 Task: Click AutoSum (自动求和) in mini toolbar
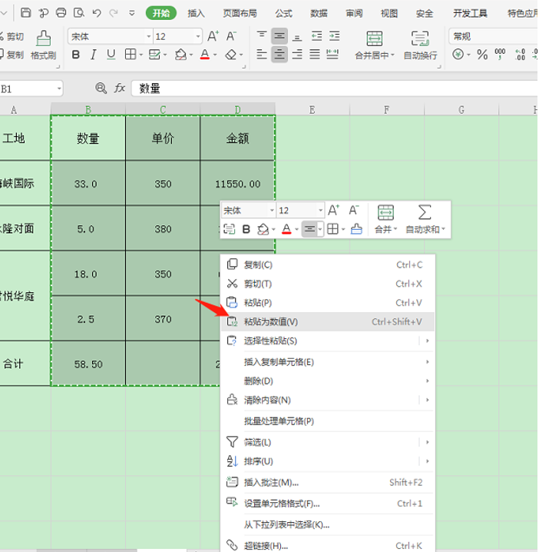click(x=425, y=219)
